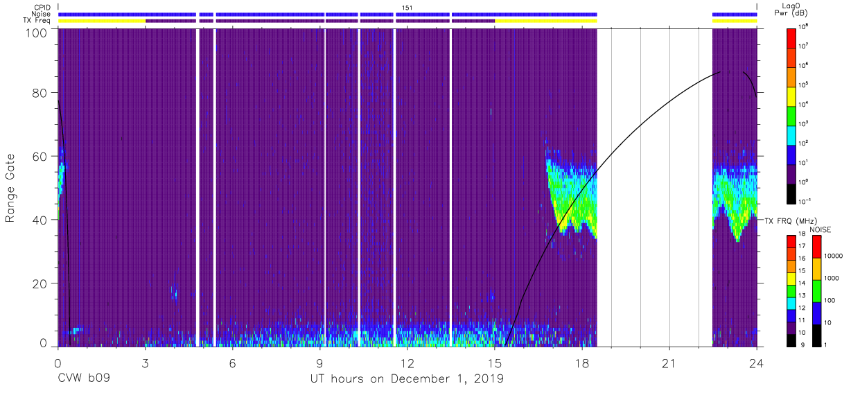This screenshot has height=393, width=851.
Task: Click the CPID value '151'
Action: (x=407, y=8)
